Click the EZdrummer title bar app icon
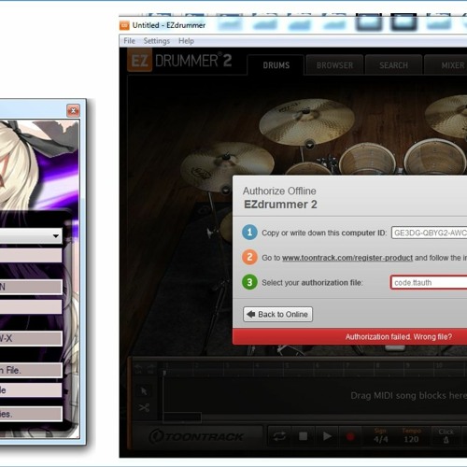Screen dimensions: 467x467 [124, 25]
